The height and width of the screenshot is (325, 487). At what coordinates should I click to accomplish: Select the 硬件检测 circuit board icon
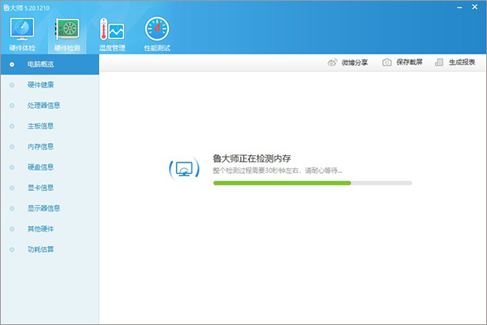pyautogui.click(x=67, y=28)
